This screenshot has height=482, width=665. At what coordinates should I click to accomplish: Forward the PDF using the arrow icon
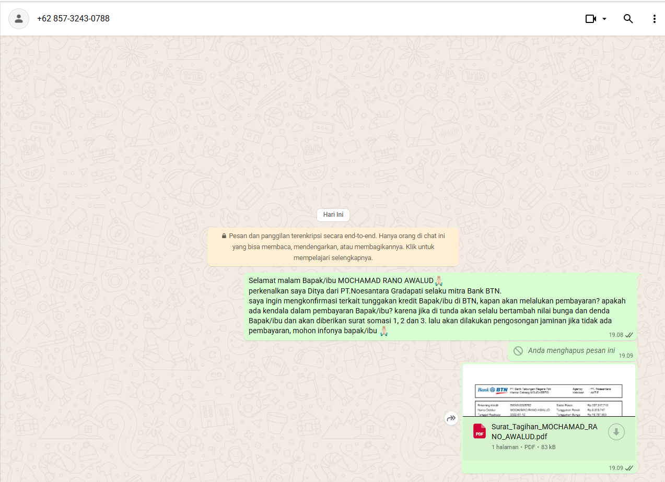point(451,418)
